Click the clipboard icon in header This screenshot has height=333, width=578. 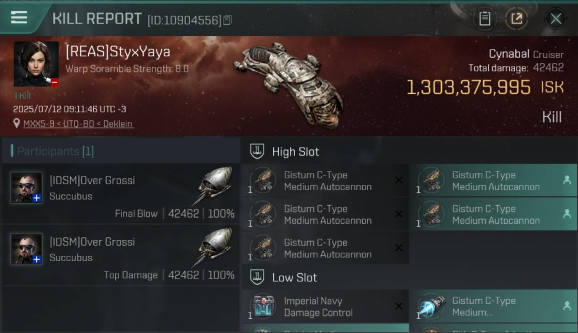(x=485, y=19)
